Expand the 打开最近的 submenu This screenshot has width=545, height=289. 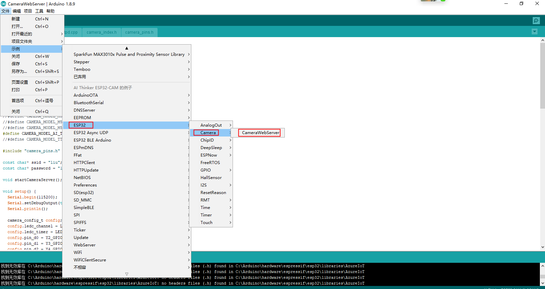tap(32, 34)
